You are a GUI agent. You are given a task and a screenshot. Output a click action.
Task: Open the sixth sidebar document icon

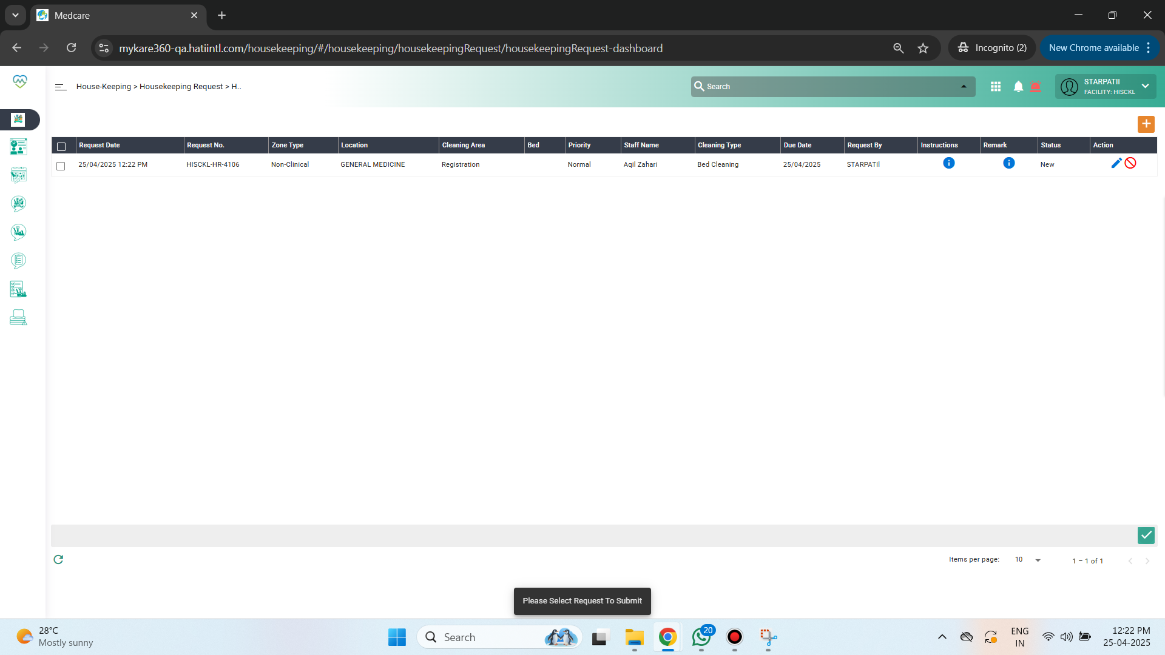click(x=18, y=260)
